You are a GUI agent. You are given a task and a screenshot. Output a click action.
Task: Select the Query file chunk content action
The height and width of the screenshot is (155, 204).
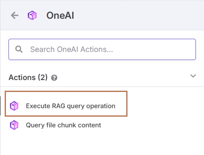55,125
